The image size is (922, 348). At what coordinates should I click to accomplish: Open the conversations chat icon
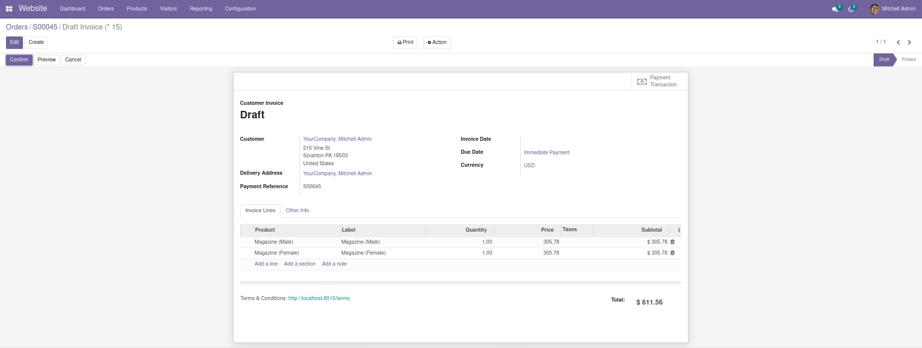click(835, 9)
